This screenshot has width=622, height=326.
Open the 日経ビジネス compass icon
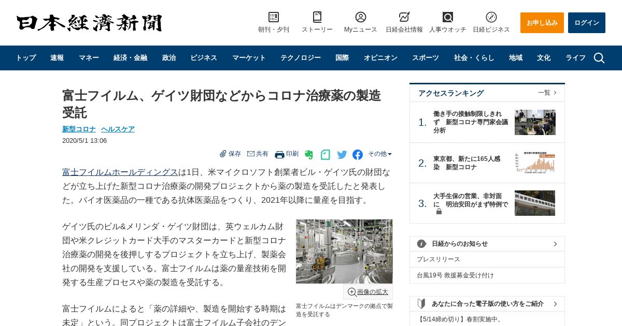coord(491,17)
